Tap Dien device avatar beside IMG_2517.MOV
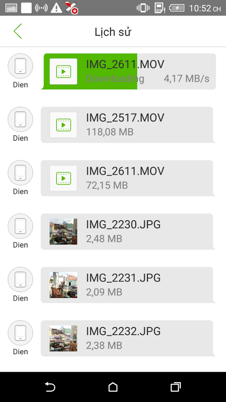 (x=20, y=119)
